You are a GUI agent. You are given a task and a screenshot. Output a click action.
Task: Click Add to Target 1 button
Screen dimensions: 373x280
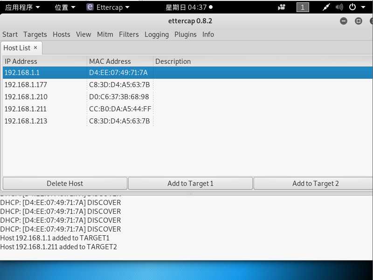point(190,183)
